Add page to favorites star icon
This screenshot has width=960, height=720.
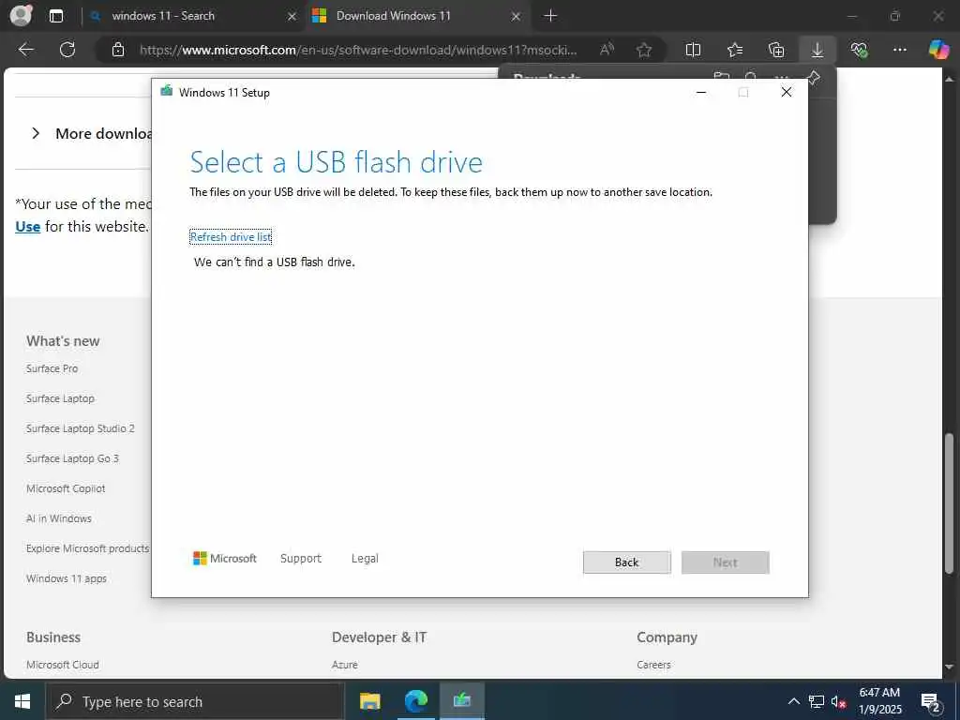click(643, 50)
